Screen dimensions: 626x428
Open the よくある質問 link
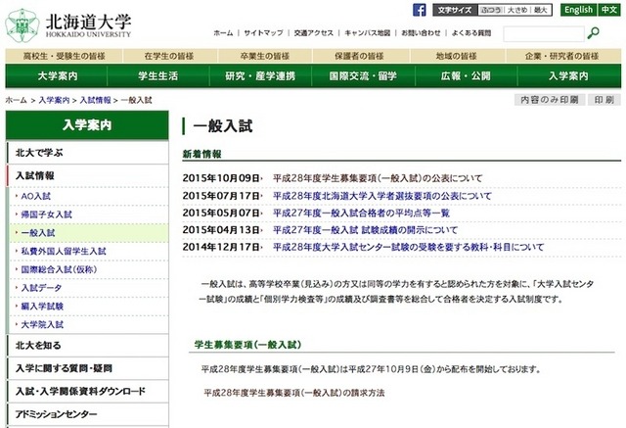(x=471, y=33)
